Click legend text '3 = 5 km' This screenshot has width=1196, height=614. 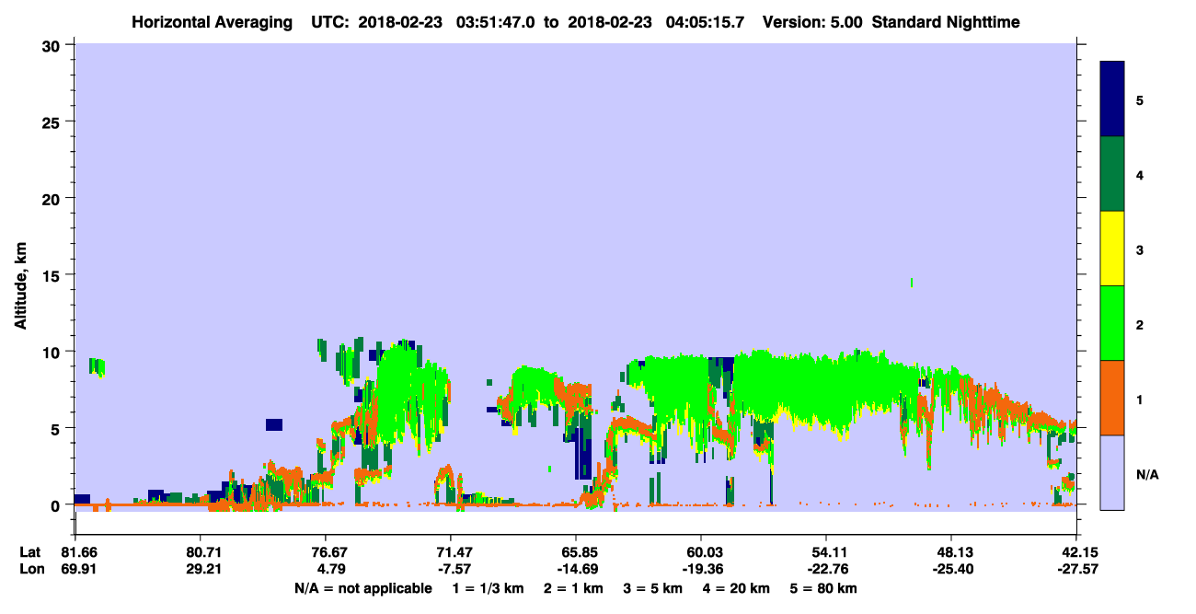(655, 588)
